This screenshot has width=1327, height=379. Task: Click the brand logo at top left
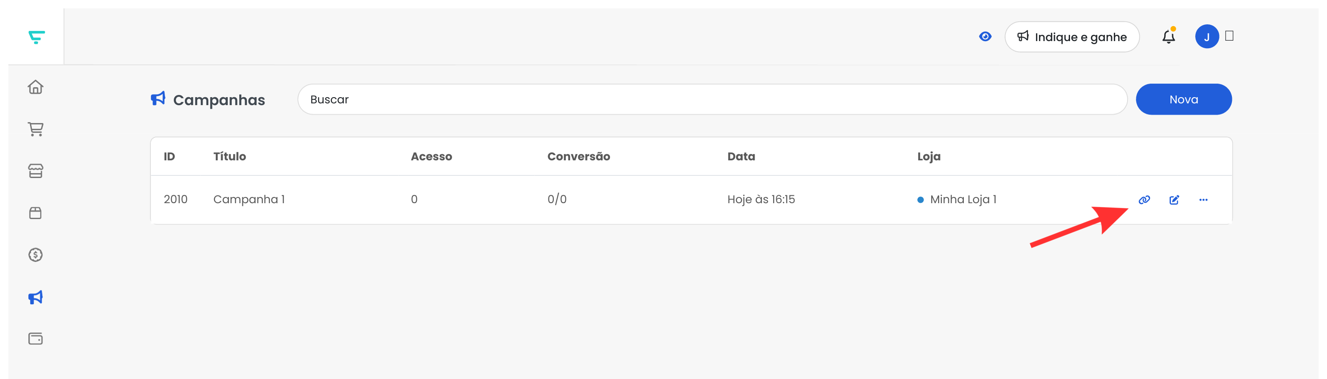point(36,37)
